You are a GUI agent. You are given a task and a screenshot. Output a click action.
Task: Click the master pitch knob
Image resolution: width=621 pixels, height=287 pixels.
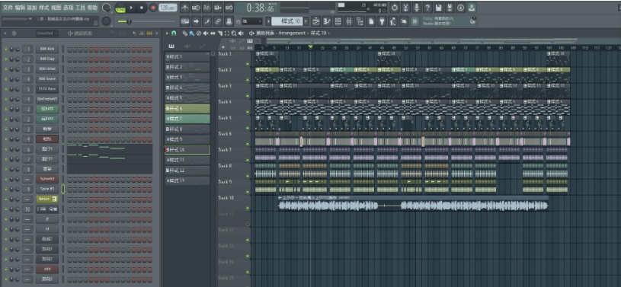coord(107,21)
